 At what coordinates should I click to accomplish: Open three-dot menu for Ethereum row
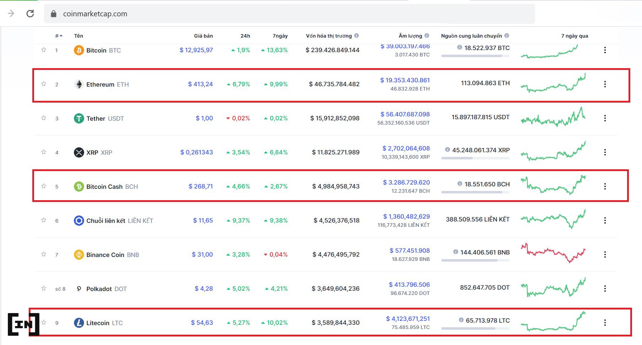pyautogui.click(x=605, y=84)
